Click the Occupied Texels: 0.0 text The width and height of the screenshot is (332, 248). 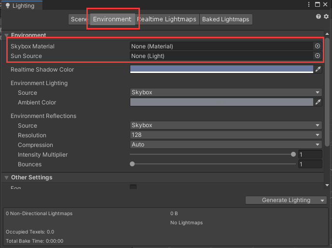pos(30,232)
